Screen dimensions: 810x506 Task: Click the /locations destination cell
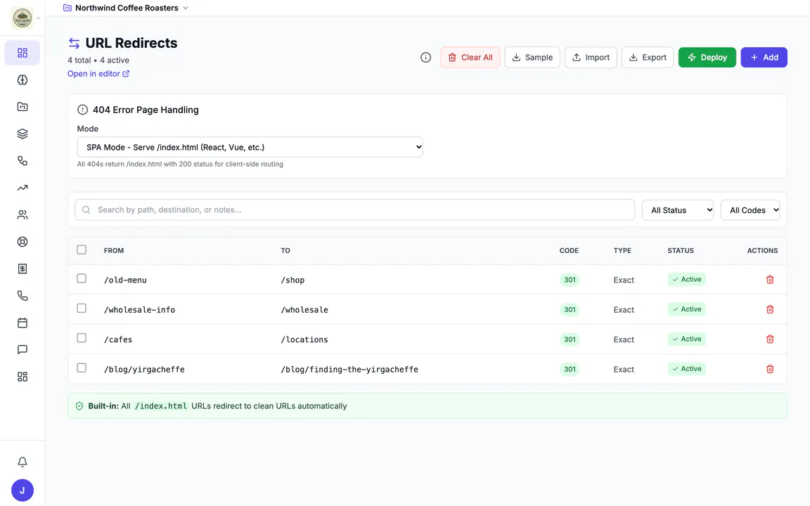[304, 339]
